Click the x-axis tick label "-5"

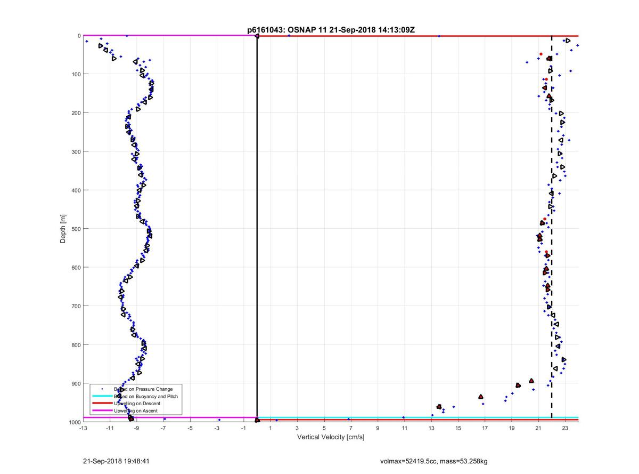[190, 428]
